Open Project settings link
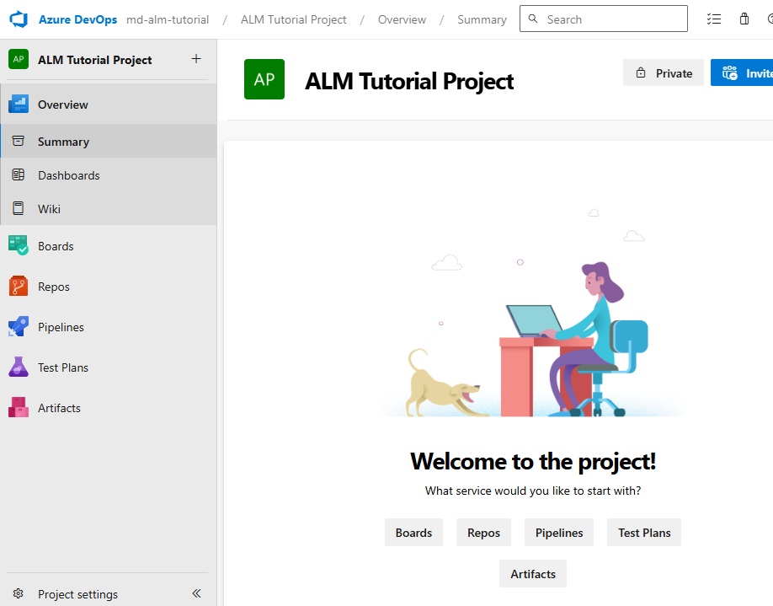This screenshot has width=773, height=606. click(x=78, y=593)
